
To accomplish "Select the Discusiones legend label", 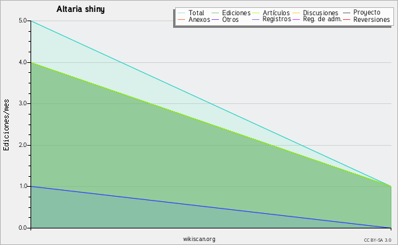I will pos(320,13).
